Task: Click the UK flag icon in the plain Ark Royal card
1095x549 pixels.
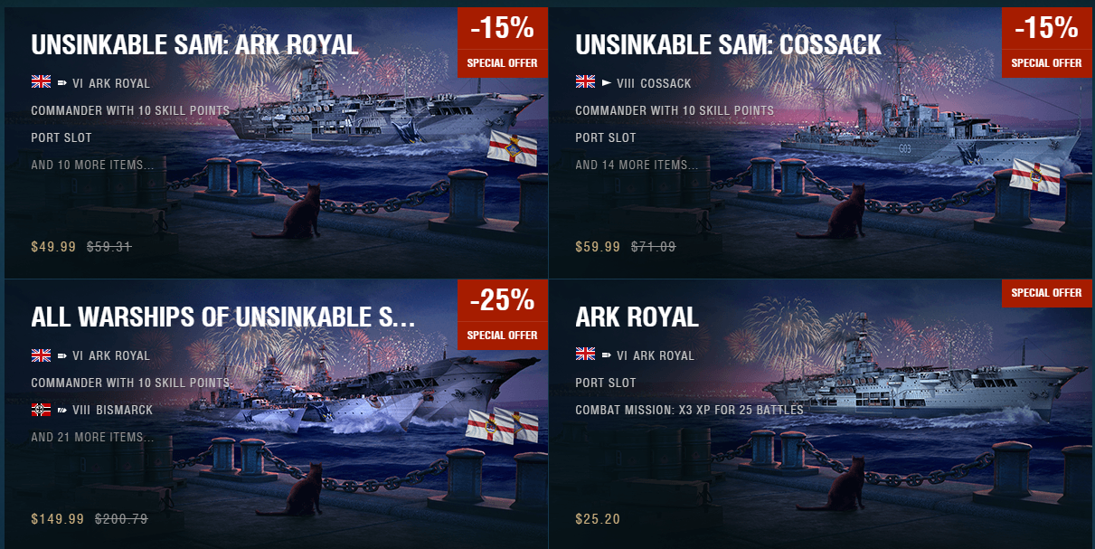Action: (585, 355)
